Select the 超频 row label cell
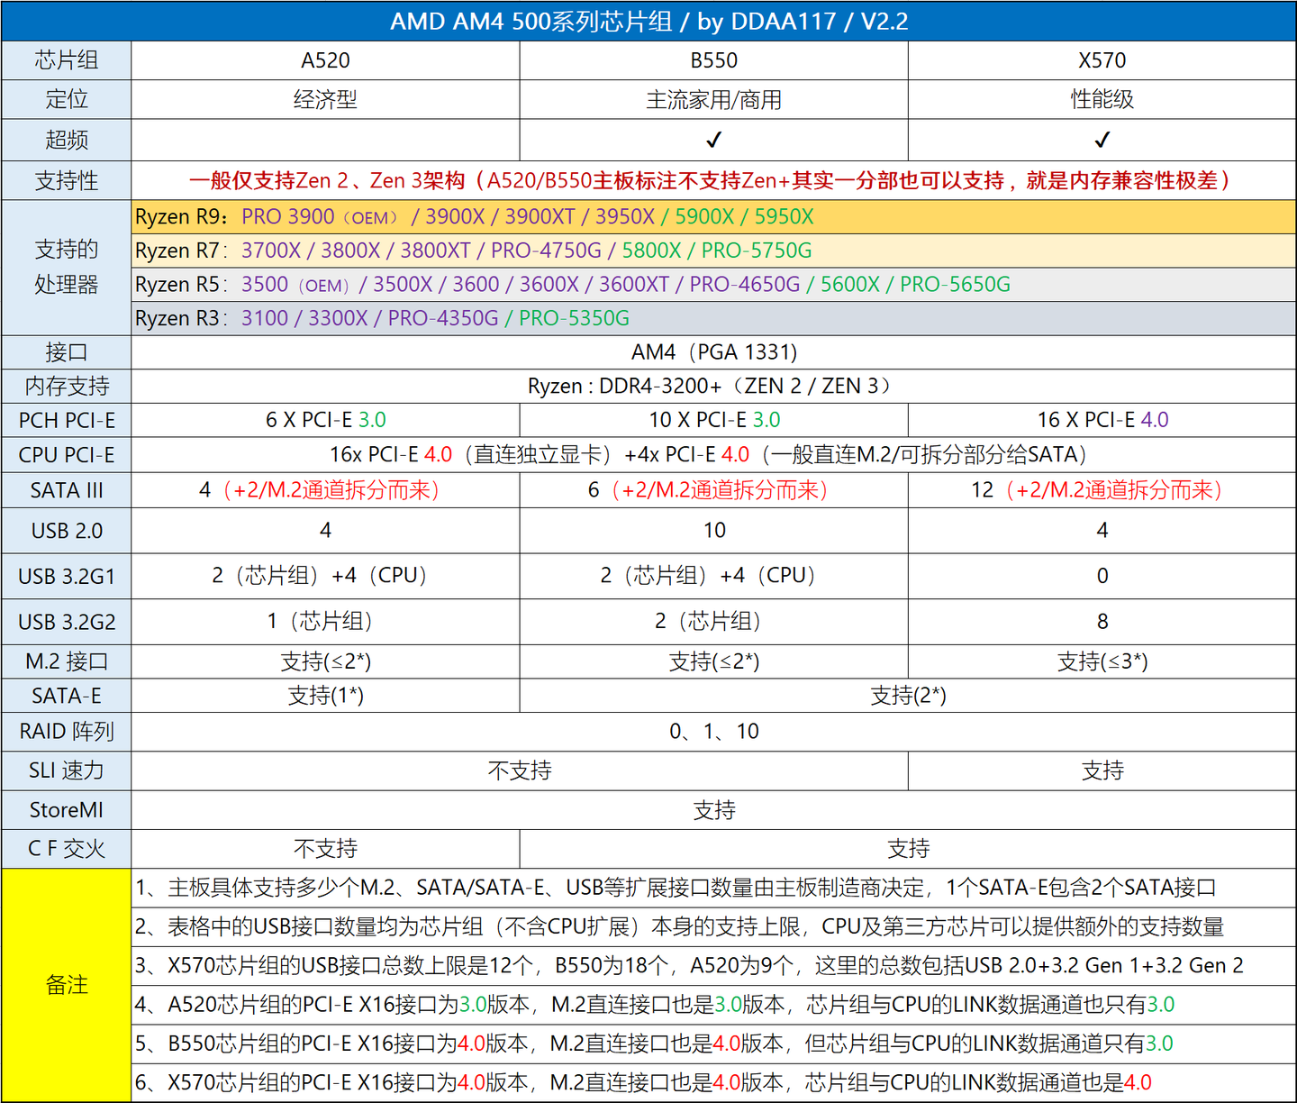 pyautogui.click(x=67, y=140)
